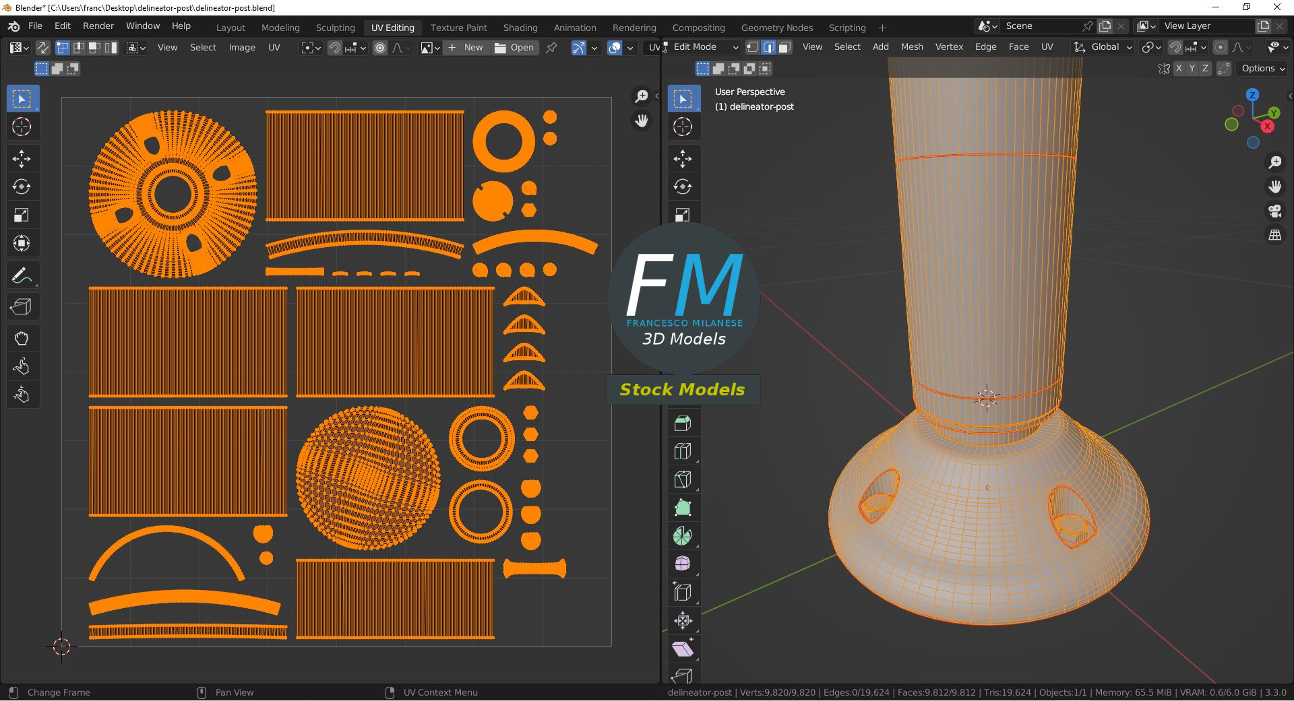The image size is (1294, 701).
Task: Open the Render menu
Action: 98,26
